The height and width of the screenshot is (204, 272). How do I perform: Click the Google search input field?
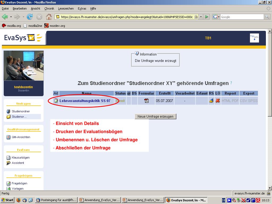tap(242, 17)
